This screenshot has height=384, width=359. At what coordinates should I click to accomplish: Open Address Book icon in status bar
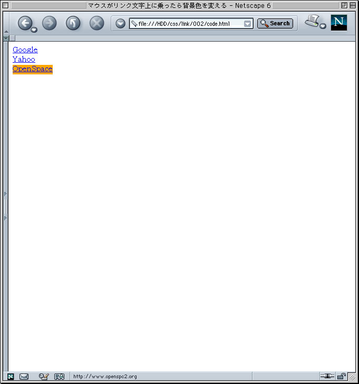pyautogui.click(x=59, y=377)
